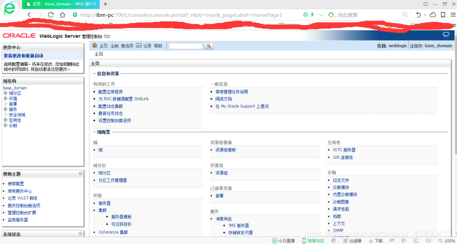This screenshot has width=457, height=244.
Task: Open 首选项 in the console toolbar
Action: (127, 46)
